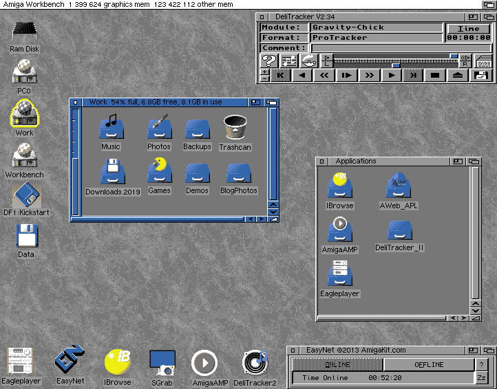Click DeliTracker next module button
497x389 pixels.
point(413,76)
